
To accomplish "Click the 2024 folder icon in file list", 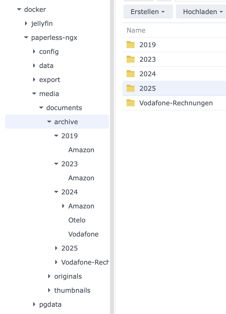I will click(x=131, y=74).
